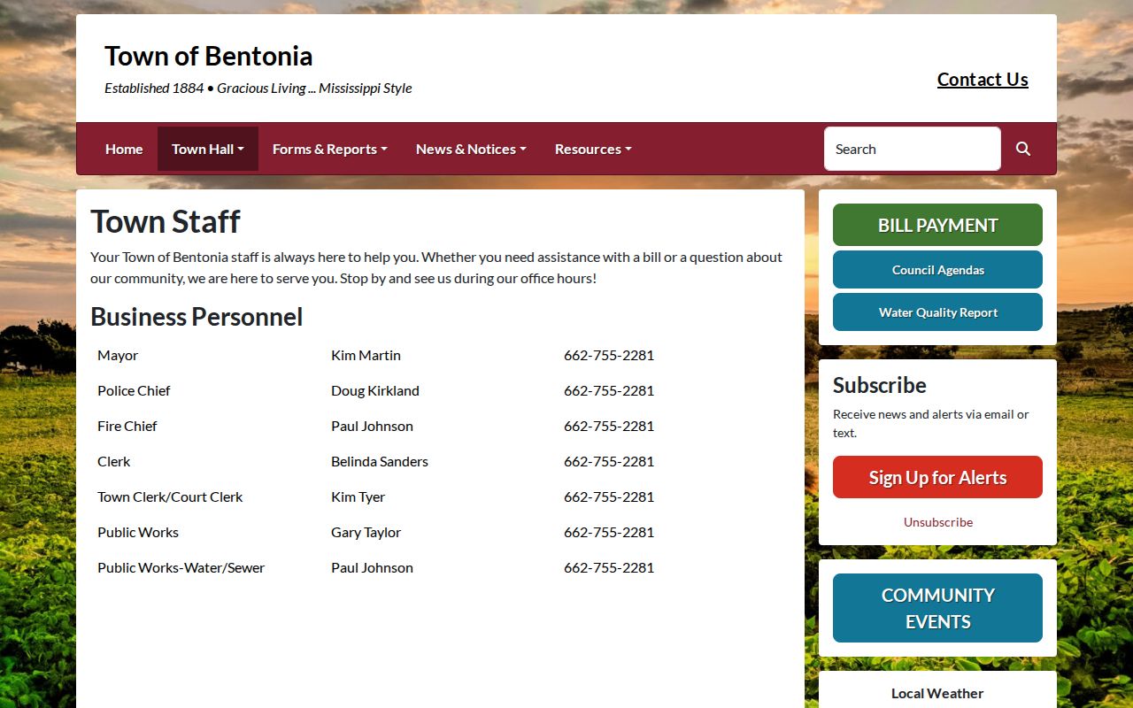Click the Business Personnel heading
The image size is (1133, 708).
[x=197, y=317]
